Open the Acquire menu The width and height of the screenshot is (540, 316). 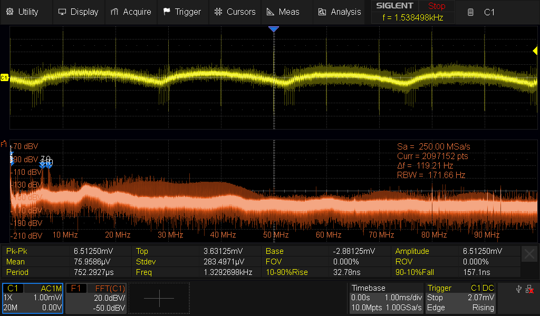pyautogui.click(x=131, y=12)
